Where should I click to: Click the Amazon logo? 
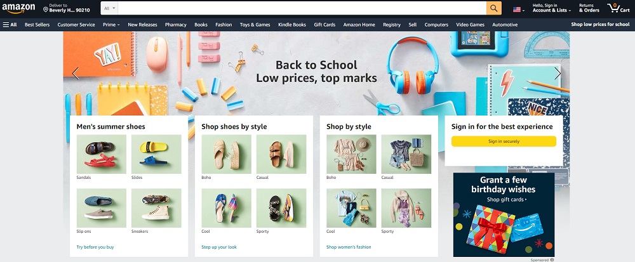point(18,8)
